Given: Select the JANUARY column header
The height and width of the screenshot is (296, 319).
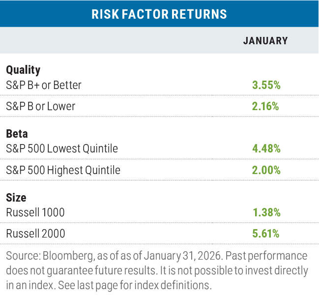Looking at the screenshot, I should [x=265, y=41].
